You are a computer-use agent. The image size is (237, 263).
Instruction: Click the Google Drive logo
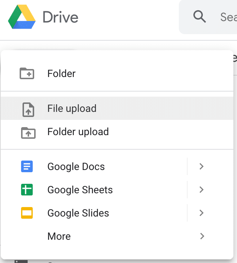(x=22, y=17)
